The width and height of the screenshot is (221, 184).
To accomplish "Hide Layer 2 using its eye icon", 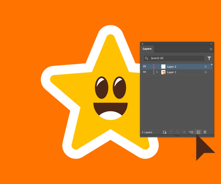I will 144,66.
